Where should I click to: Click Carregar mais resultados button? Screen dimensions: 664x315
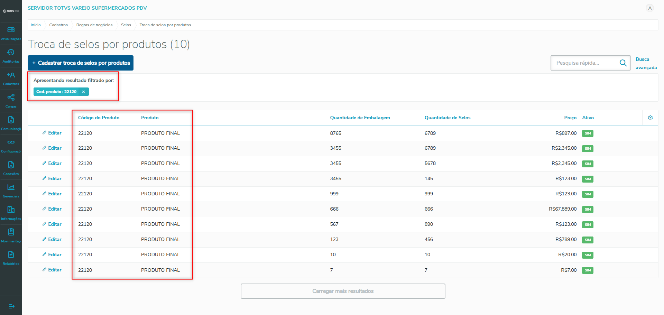(343, 291)
